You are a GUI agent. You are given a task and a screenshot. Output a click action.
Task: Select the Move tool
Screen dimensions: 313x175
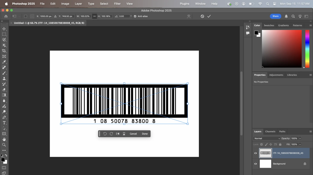click(4, 29)
